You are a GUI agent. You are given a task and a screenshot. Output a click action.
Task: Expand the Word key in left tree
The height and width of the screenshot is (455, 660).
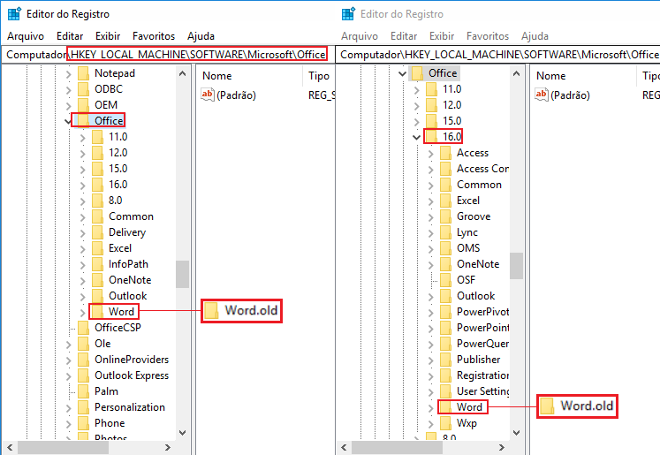(82, 312)
